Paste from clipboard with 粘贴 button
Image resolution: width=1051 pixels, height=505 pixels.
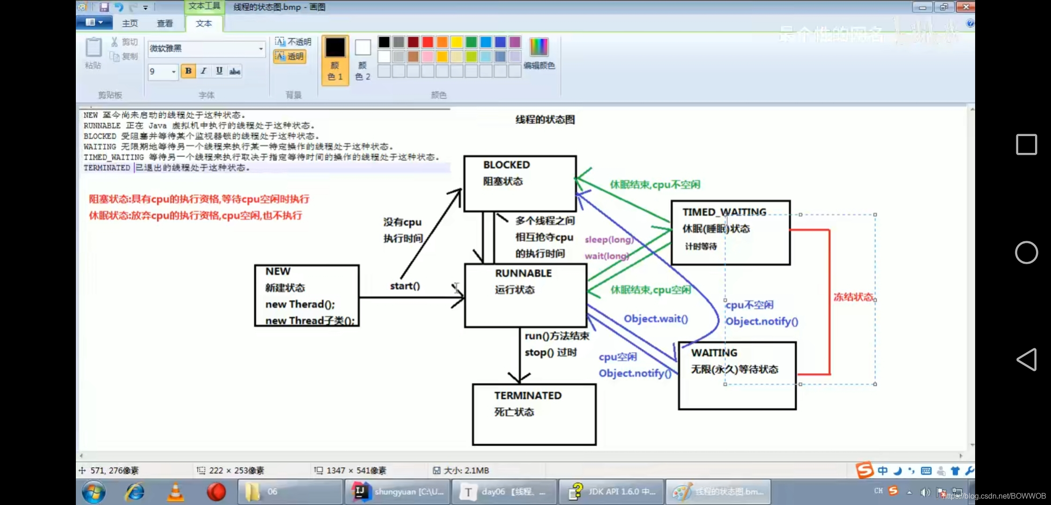(x=93, y=53)
